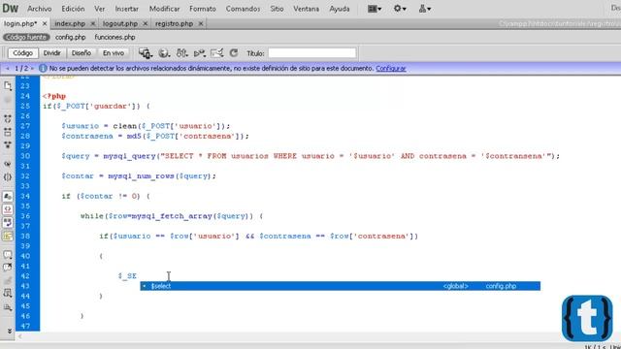Click the Configurar link
The width and height of the screenshot is (621, 349).
coord(390,69)
